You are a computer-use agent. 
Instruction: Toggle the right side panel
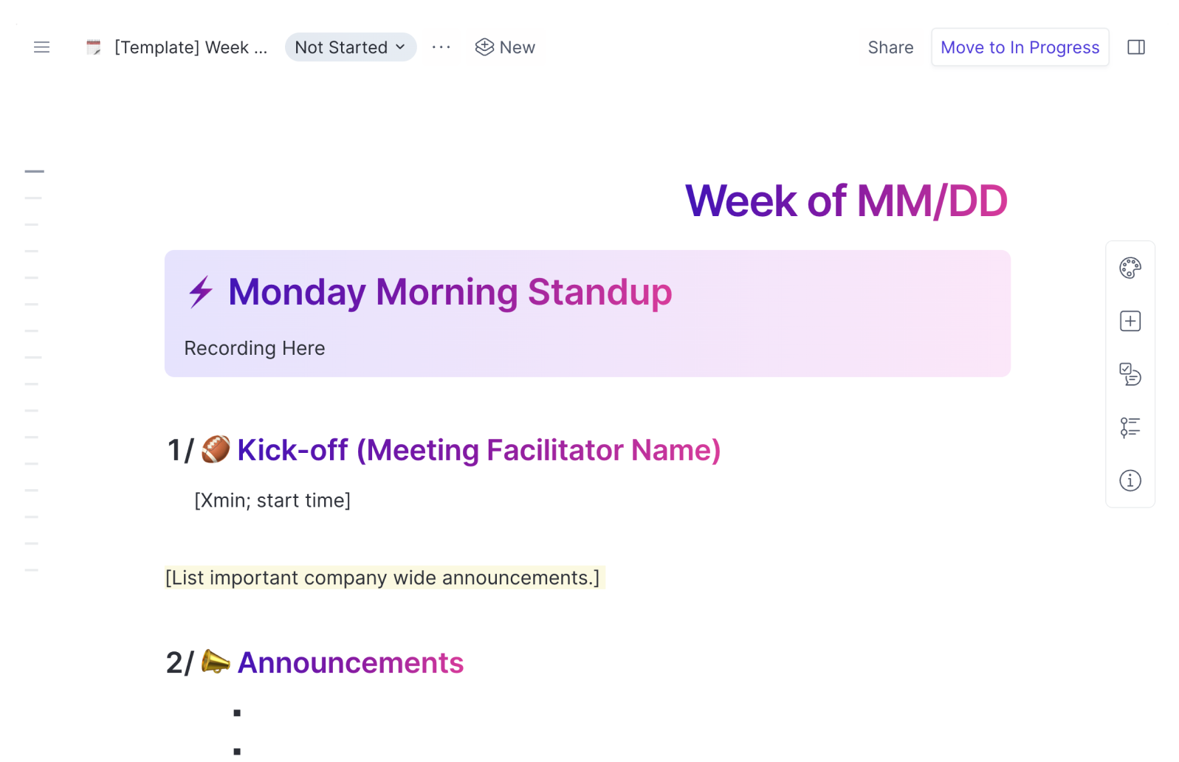(1136, 47)
